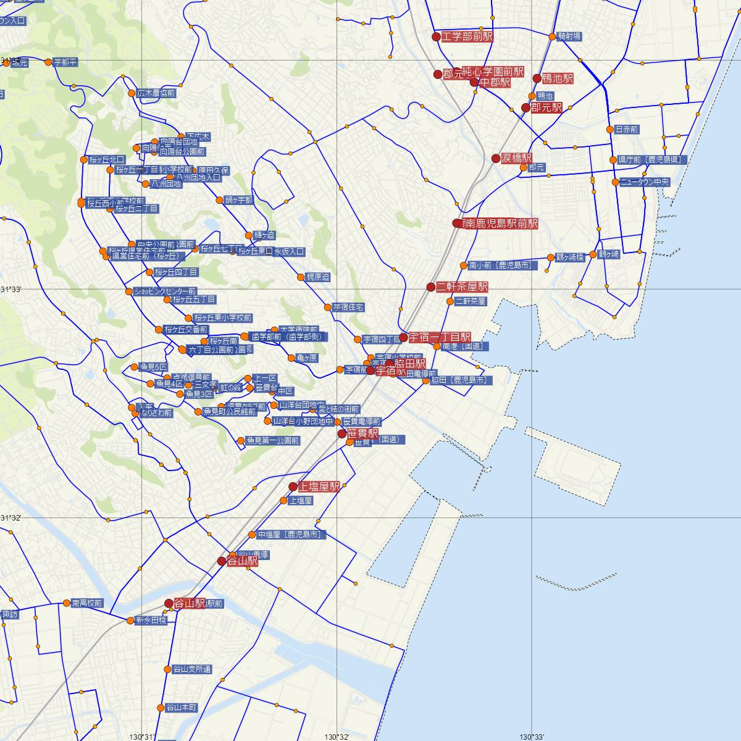Image resolution: width=741 pixels, height=741 pixels.
Task: Click the 鶴ヶ崎橋 bus stop marker
Action: 550,257
